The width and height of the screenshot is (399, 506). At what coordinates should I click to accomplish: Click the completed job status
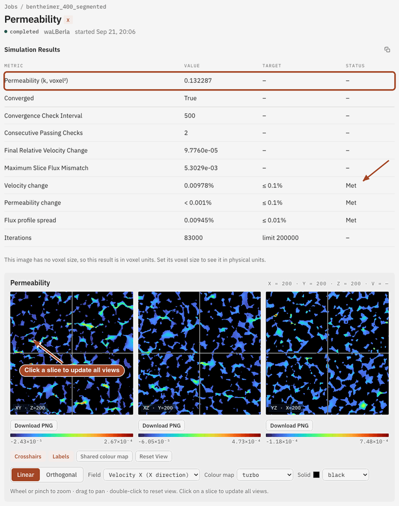[x=24, y=32]
